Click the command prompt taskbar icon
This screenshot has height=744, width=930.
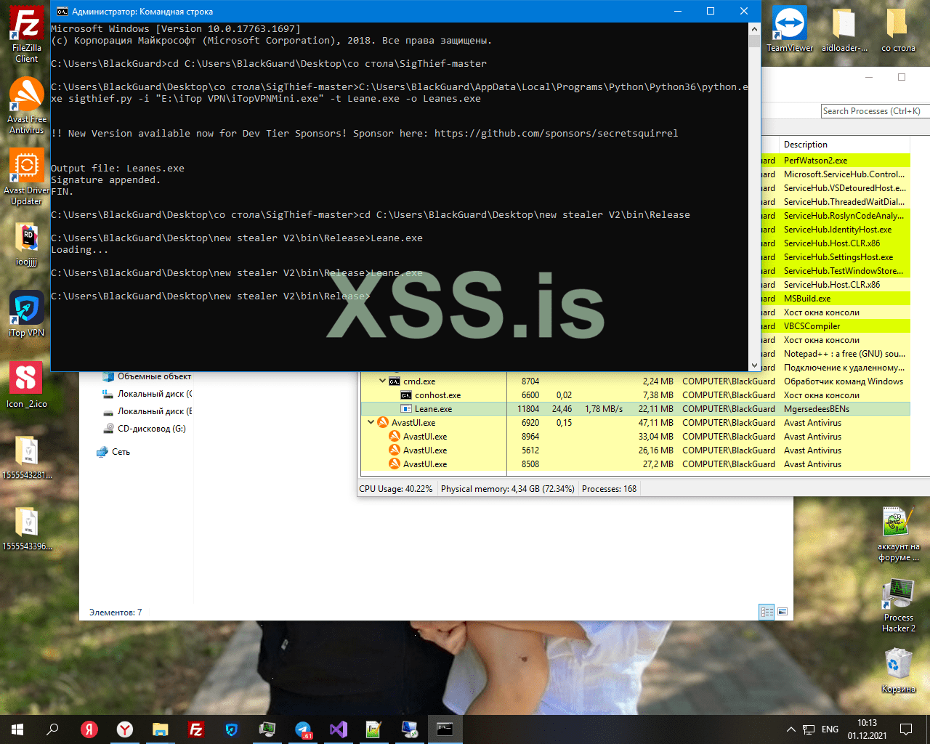click(x=445, y=729)
